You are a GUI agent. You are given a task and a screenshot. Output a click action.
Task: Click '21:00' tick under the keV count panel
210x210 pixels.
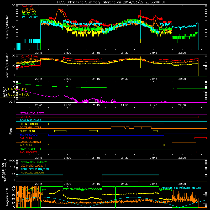coord(67,53)
